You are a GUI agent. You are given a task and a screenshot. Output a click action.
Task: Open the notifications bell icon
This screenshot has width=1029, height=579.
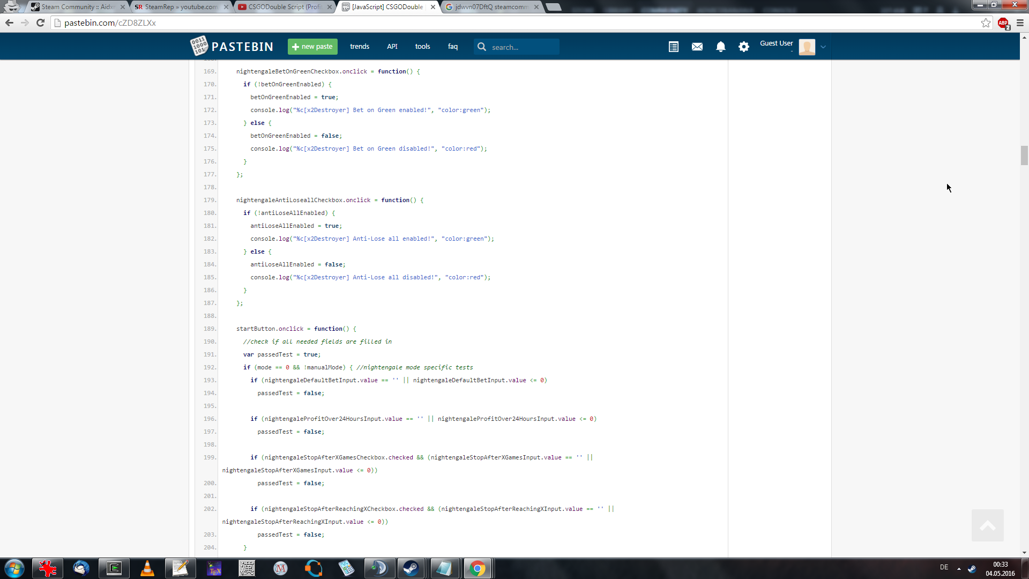pos(721,47)
